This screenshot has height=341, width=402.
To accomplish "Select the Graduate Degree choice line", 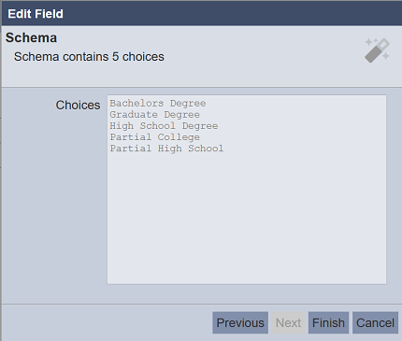I will click(154, 114).
